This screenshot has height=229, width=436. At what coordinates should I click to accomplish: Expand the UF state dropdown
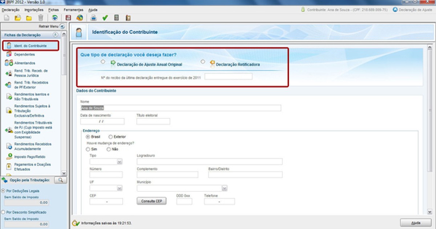click(120, 188)
